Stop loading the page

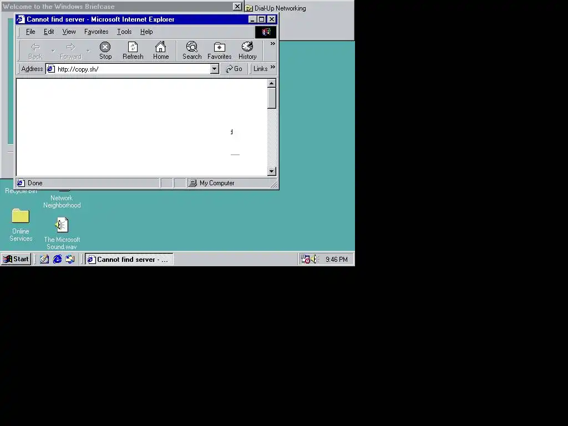tap(105, 50)
